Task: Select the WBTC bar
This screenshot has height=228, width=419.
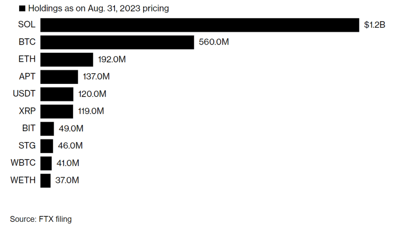Action: click(46, 163)
